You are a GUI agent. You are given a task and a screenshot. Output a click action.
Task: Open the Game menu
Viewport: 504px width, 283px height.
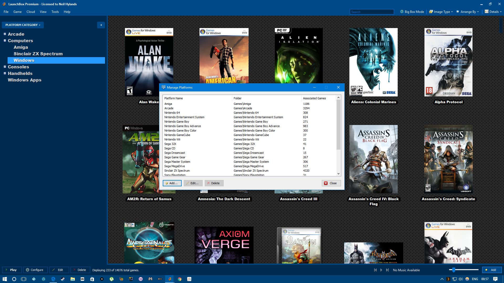point(17,12)
